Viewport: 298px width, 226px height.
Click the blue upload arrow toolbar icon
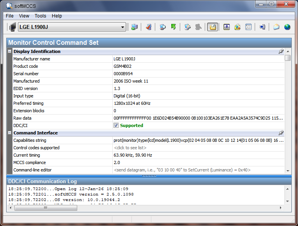(x=227, y=27)
